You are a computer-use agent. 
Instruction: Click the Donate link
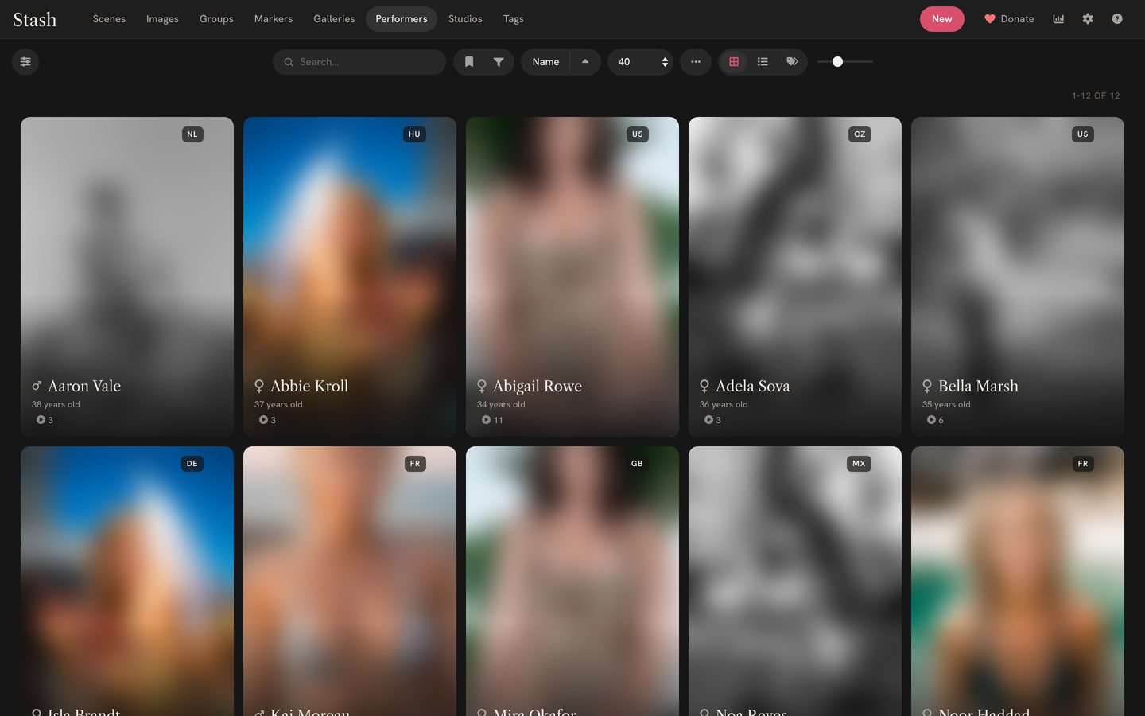(1009, 19)
